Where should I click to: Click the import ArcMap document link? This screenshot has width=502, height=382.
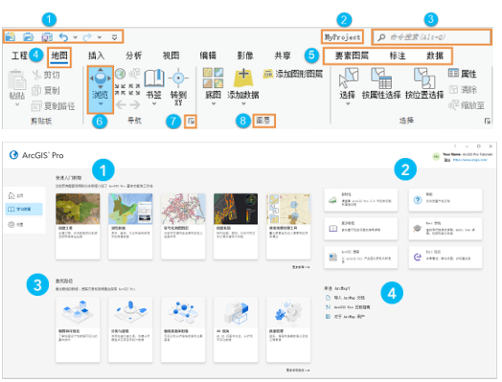pyautogui.click(x=346, y=298)
